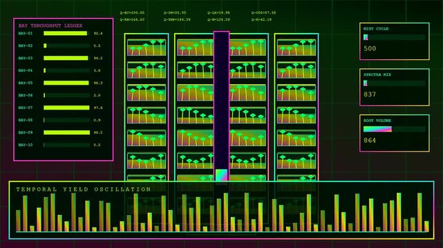Click the Spectra Mix level bar
This screenshot has width=443, height=248.
pos(395,83)
